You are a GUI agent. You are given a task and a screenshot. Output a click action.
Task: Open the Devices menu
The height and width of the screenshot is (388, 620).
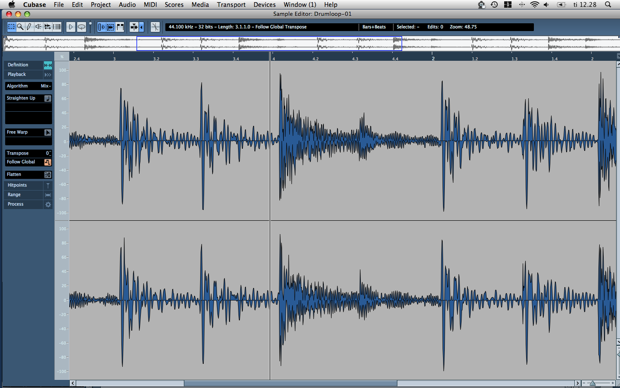point(264,5)
